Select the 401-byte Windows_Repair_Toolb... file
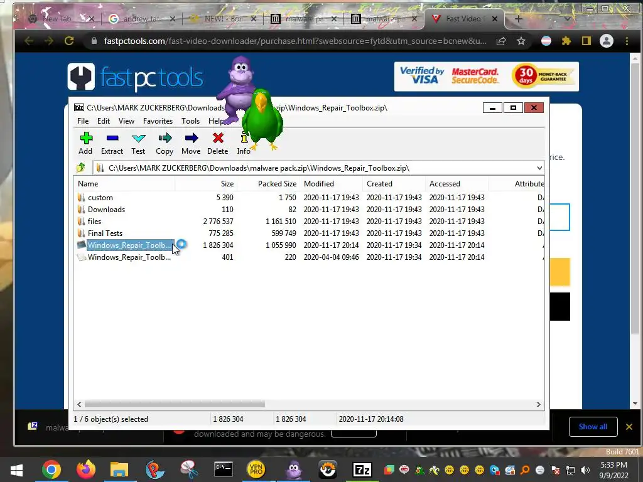 point(129,257)
